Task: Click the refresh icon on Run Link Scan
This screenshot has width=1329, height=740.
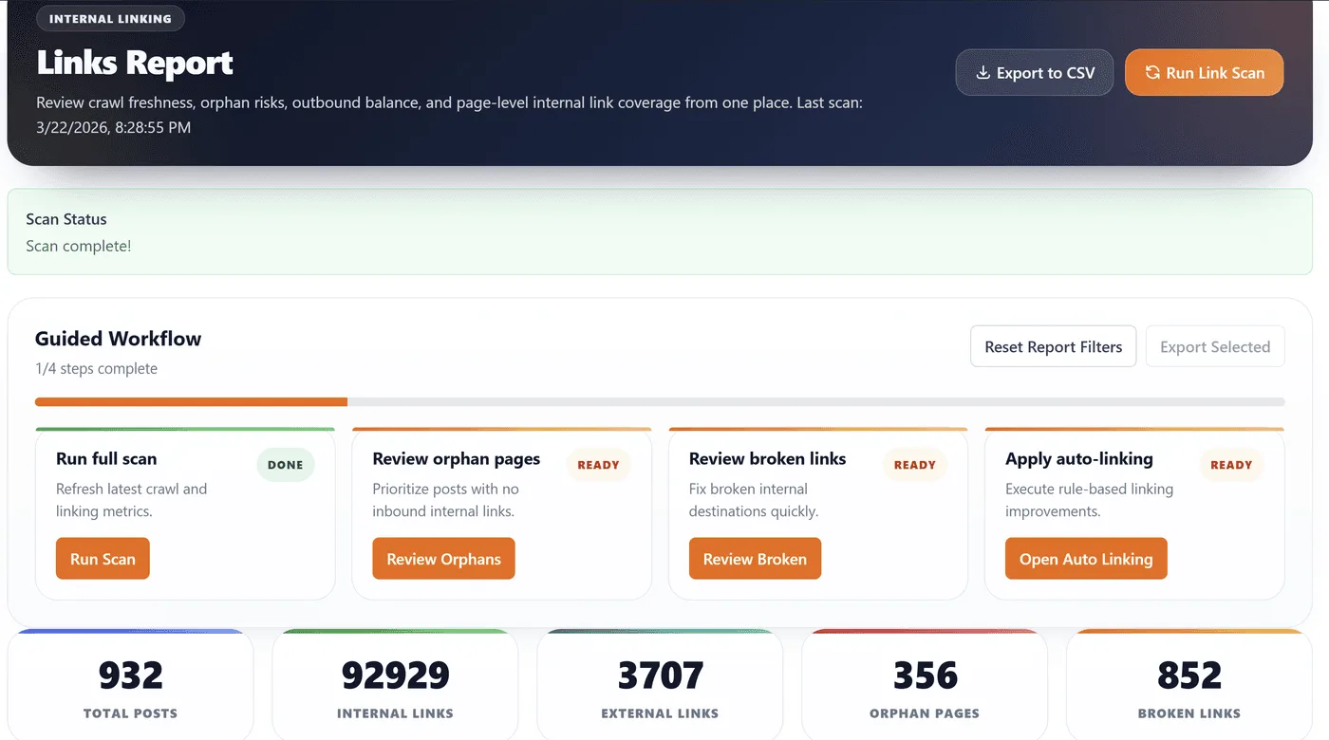Action: pos(1152,73)
